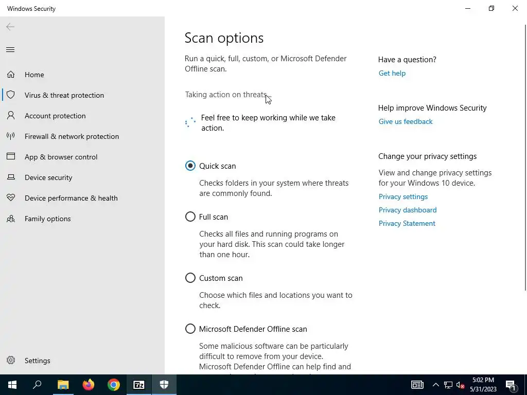This screenshot has height=395, width=527.
Task: Open Device security section
Action: coord(48,177)
